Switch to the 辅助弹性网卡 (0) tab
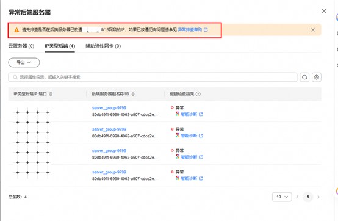The image size is (338, 221). tap(103, 46)
